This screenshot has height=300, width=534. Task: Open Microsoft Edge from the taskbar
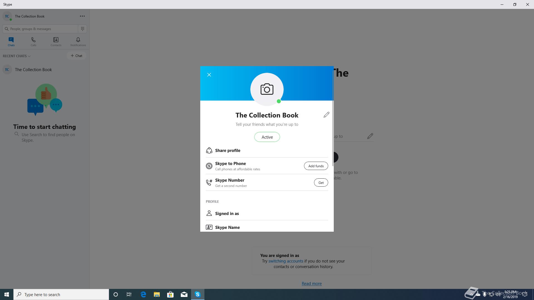(x=143, y=294)
